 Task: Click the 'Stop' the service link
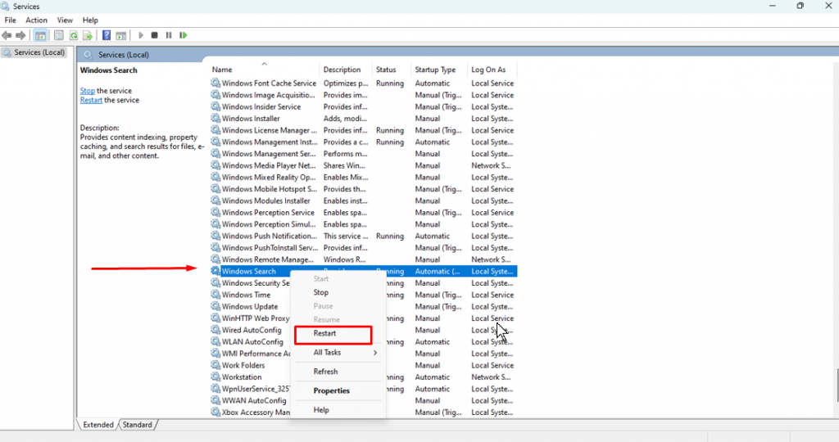87,91
